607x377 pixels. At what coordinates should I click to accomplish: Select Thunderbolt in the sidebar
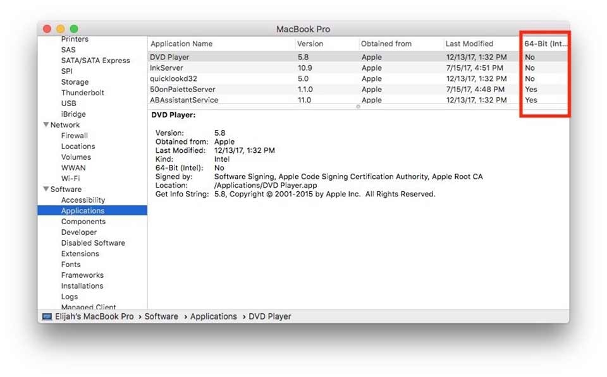[82, 92]
